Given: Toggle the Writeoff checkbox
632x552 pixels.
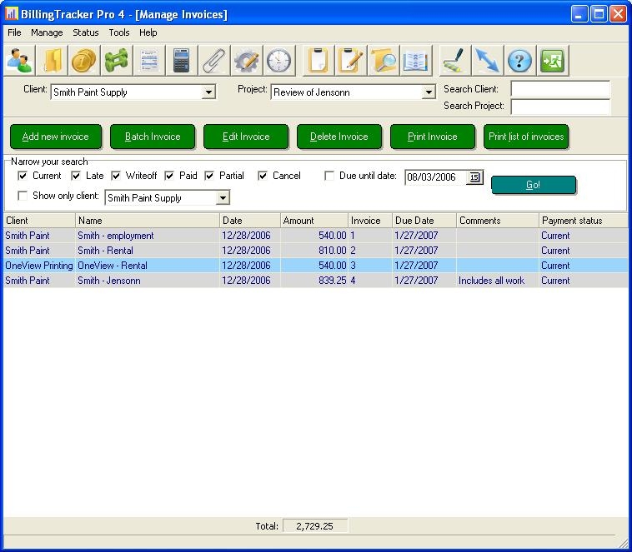Looking at the screenshot, I should [117, 176].
